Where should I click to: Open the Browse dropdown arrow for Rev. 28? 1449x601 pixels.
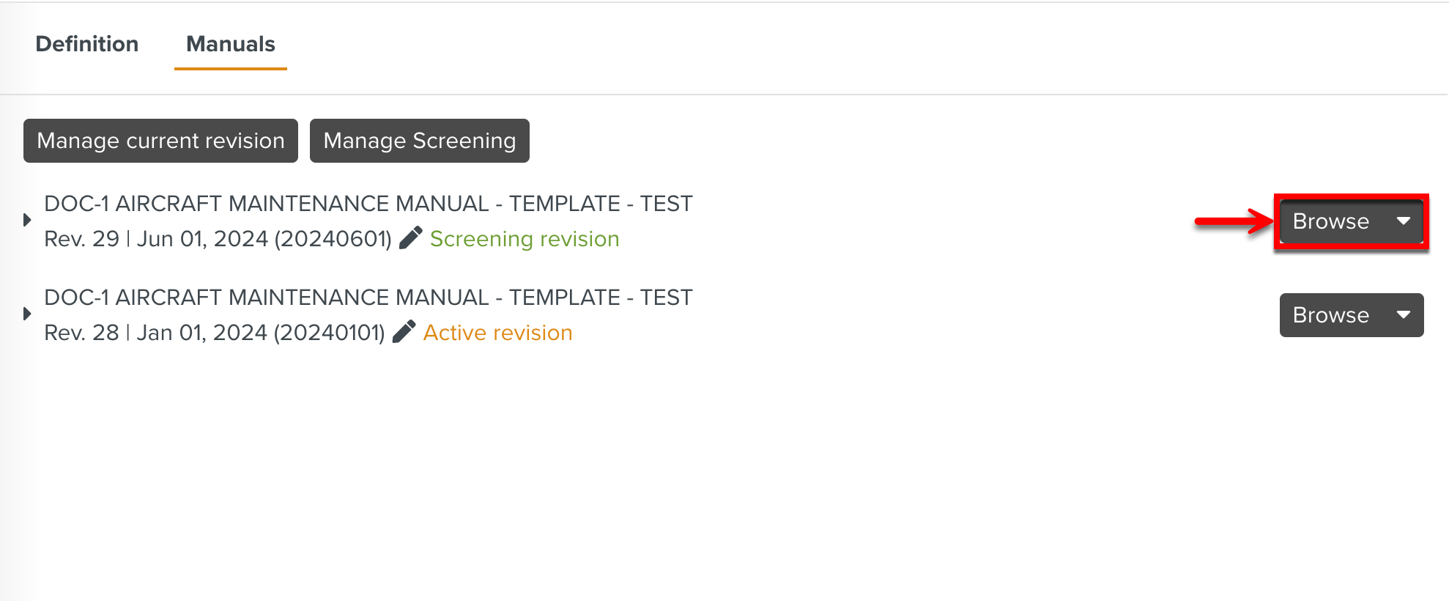pos(1404,314)
